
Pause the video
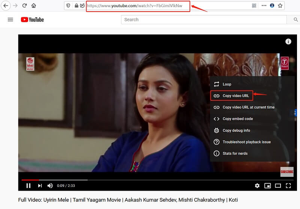point(28,186)
